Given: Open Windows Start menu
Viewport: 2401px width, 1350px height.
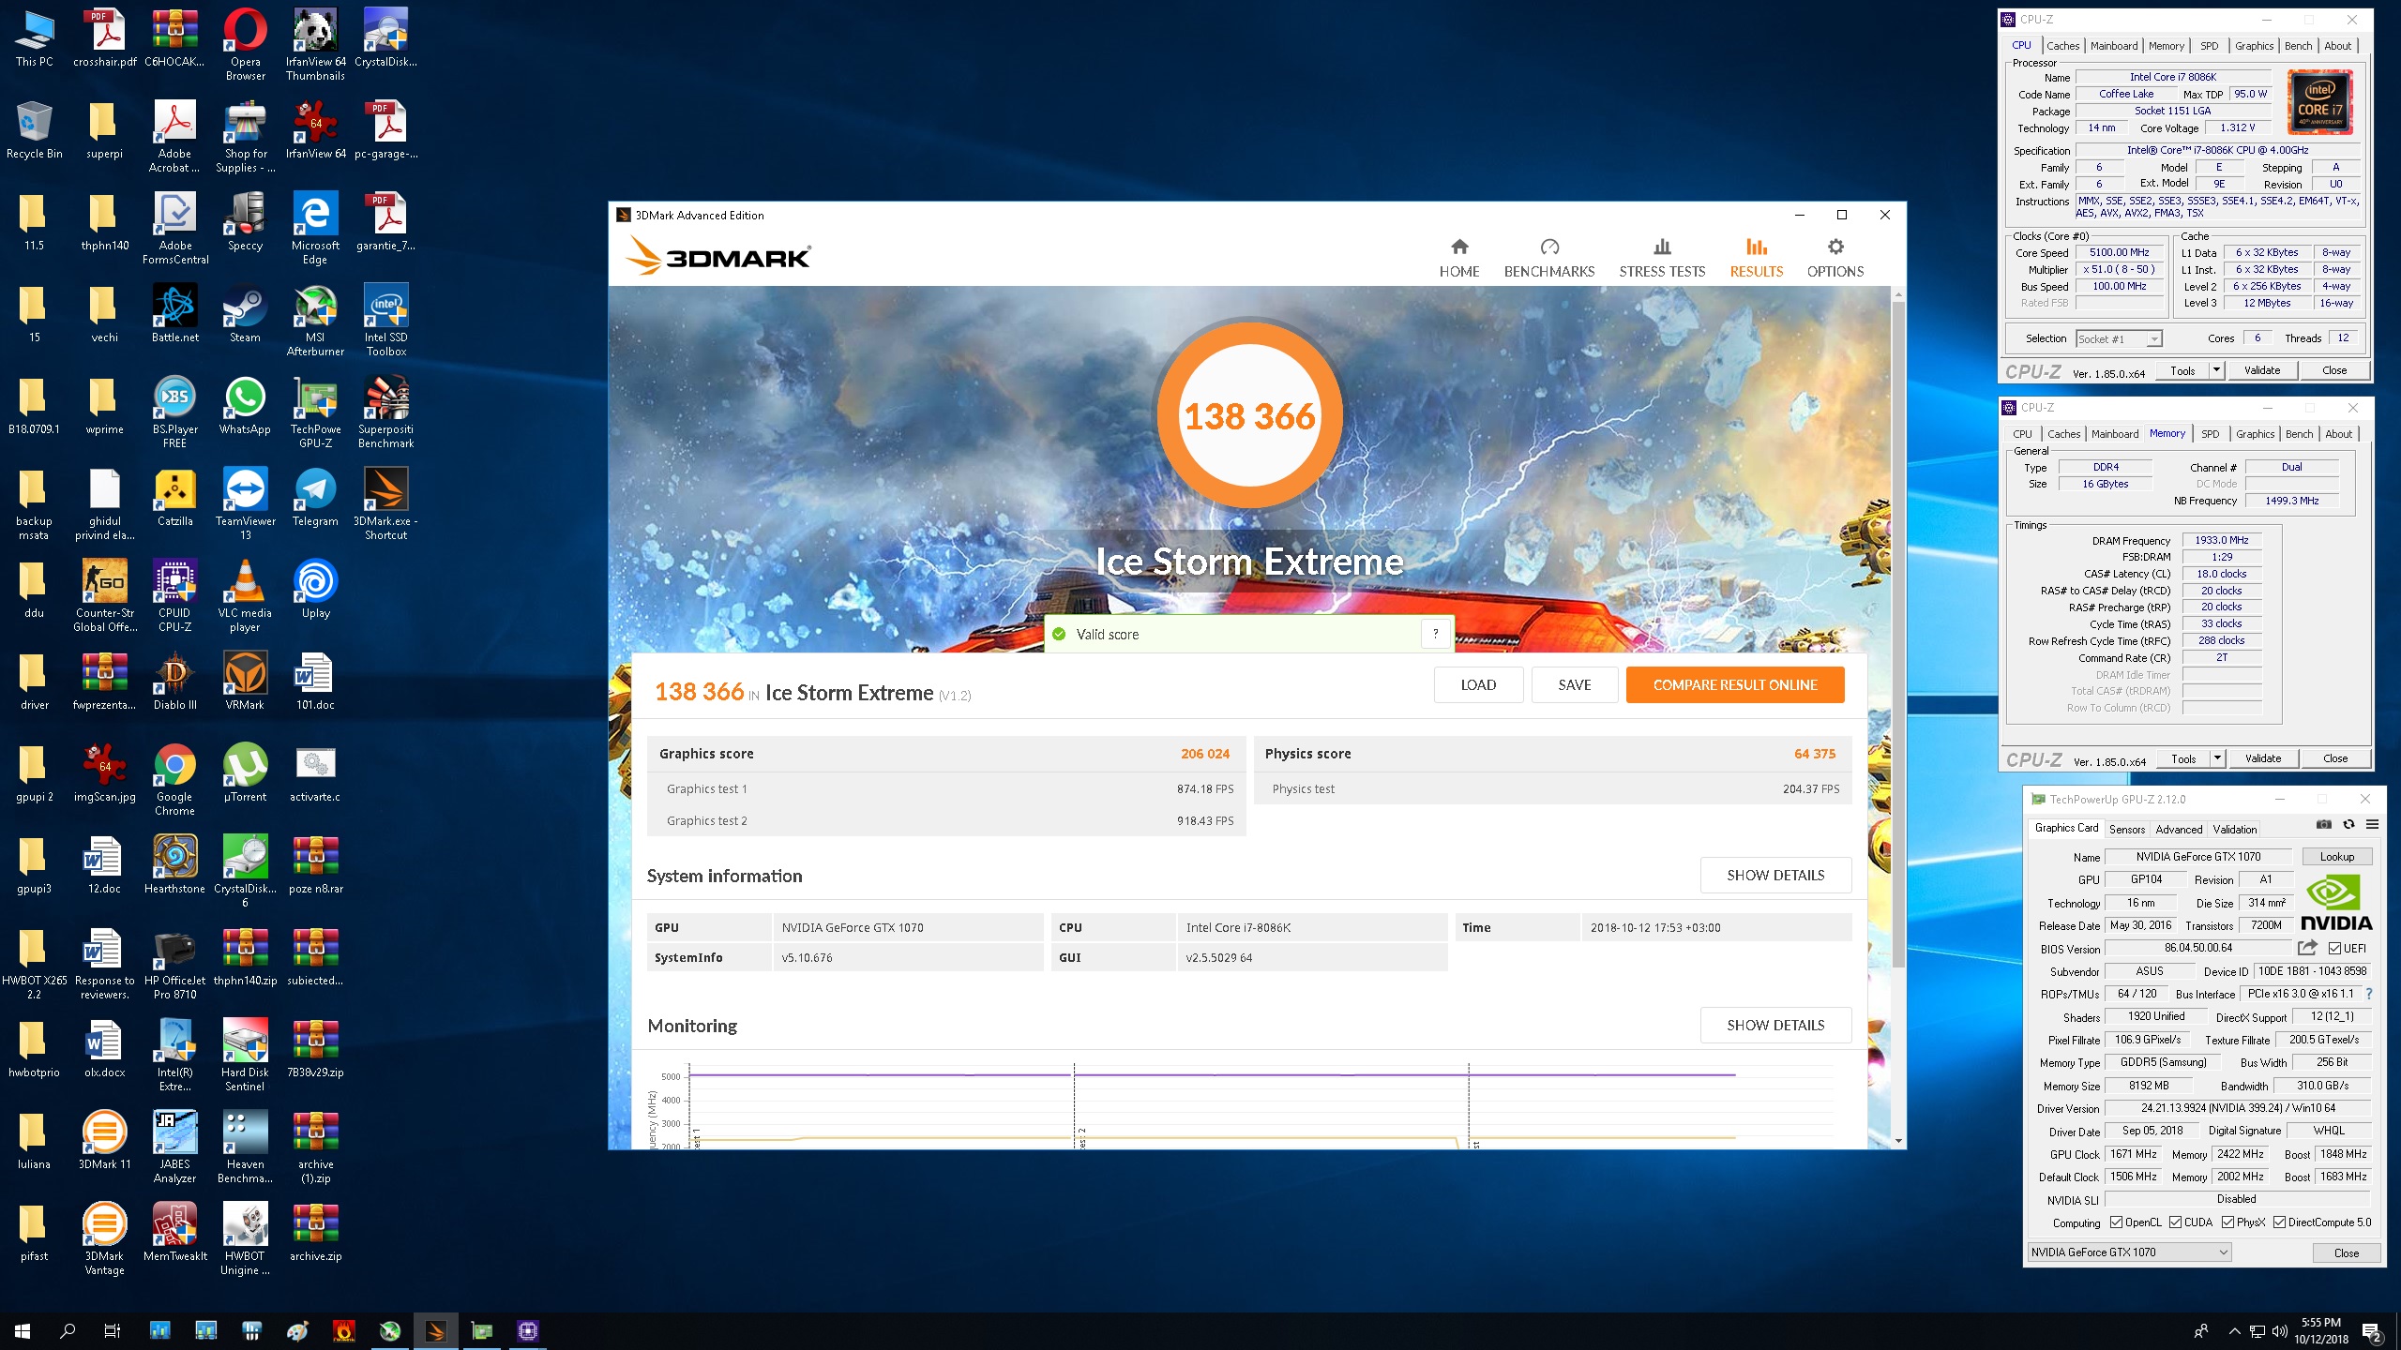Looking at the screenshot, I should click(23, 1330).
